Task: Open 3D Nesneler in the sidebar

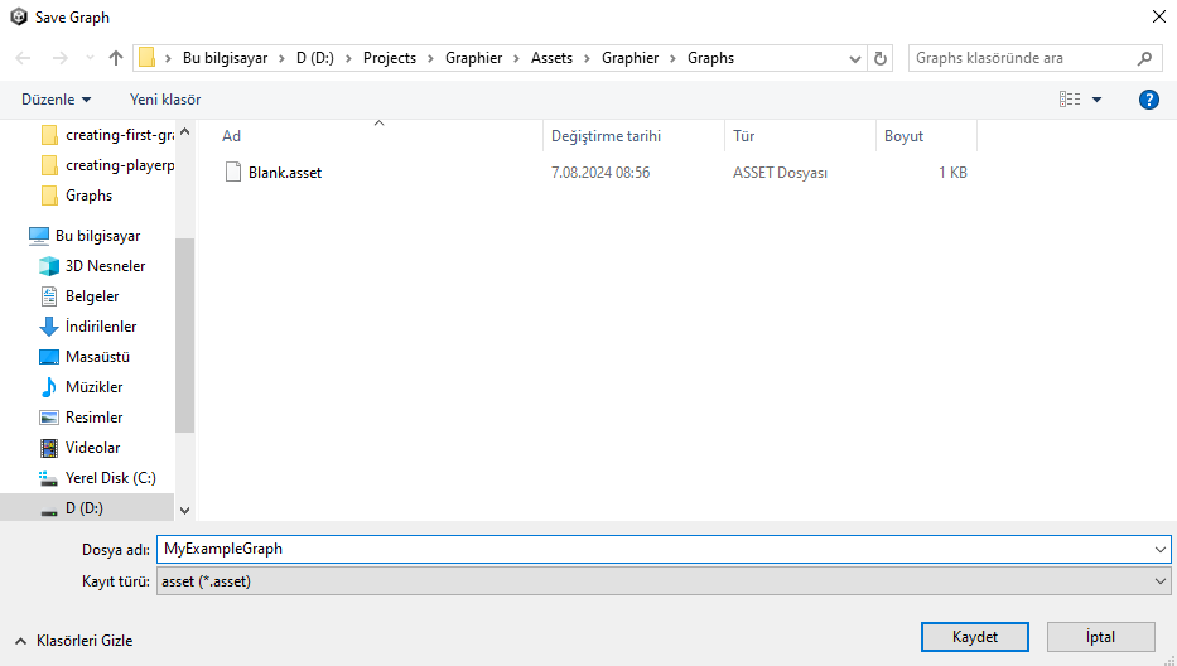Action: pyautogui.click(x=105, y=266)
